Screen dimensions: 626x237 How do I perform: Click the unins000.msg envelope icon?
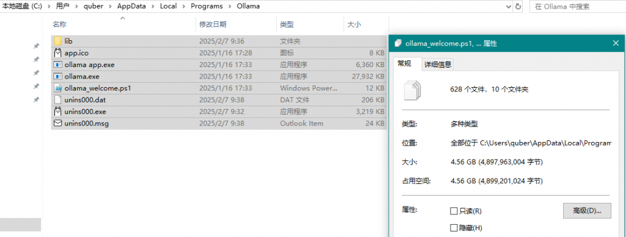57,123
